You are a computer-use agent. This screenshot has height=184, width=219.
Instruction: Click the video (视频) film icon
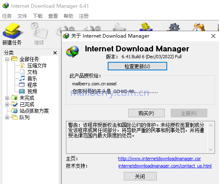(x=22, y=91)
